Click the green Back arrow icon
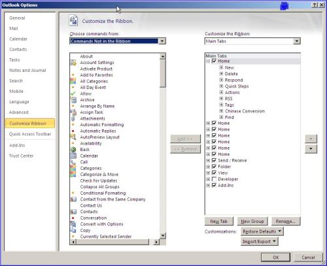 click(x=73, y=150)
